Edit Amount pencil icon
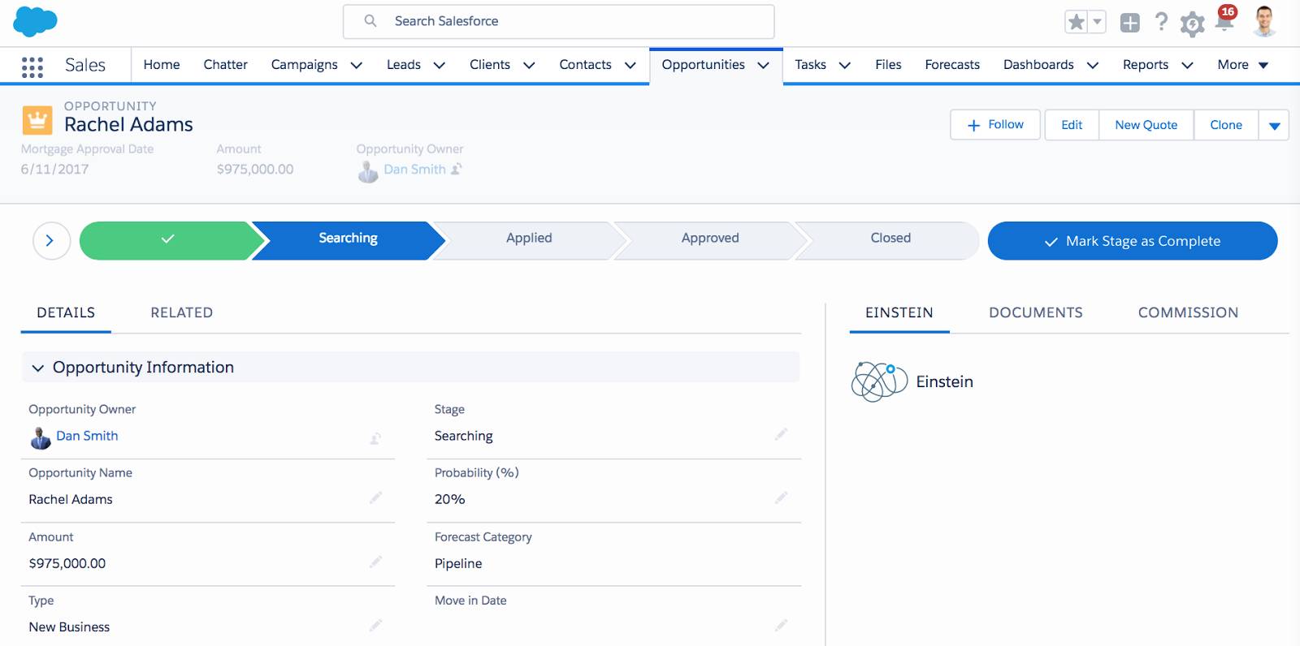 click(375, 562)
